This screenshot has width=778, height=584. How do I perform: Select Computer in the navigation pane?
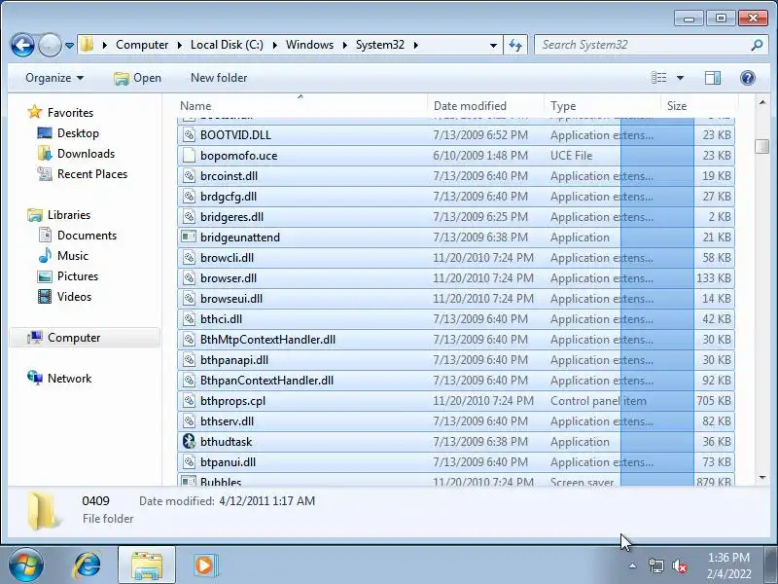pos(74,338)
